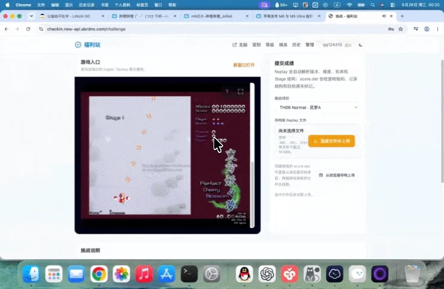Open Chrome's three-dot menu
The image size is (444, 289).
tap(437, 29)
